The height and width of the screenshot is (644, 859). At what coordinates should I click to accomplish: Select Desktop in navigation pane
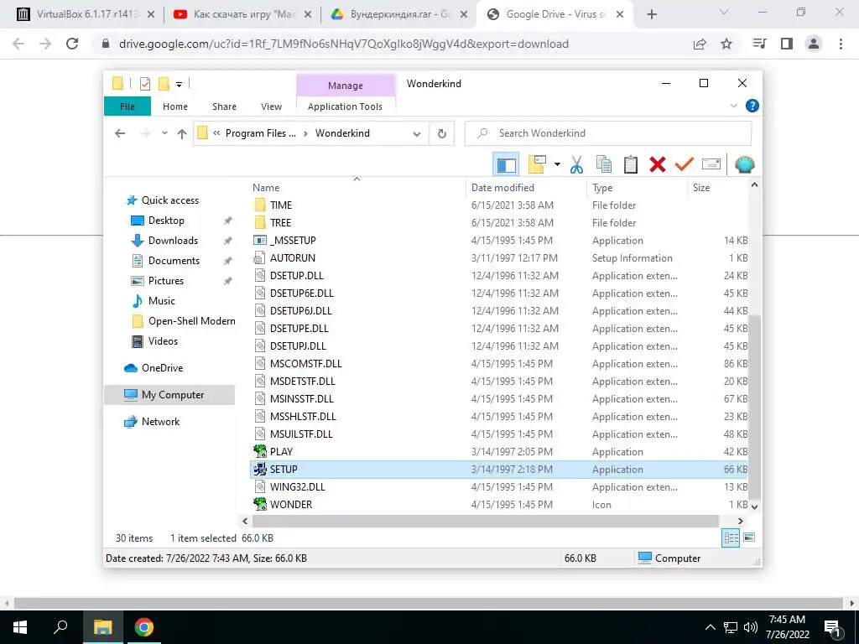click(x=166, y=221)
